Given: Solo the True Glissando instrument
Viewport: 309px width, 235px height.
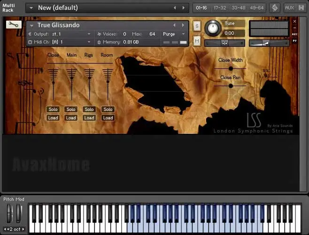Looking at the screenshot, I should pos(197,26).
